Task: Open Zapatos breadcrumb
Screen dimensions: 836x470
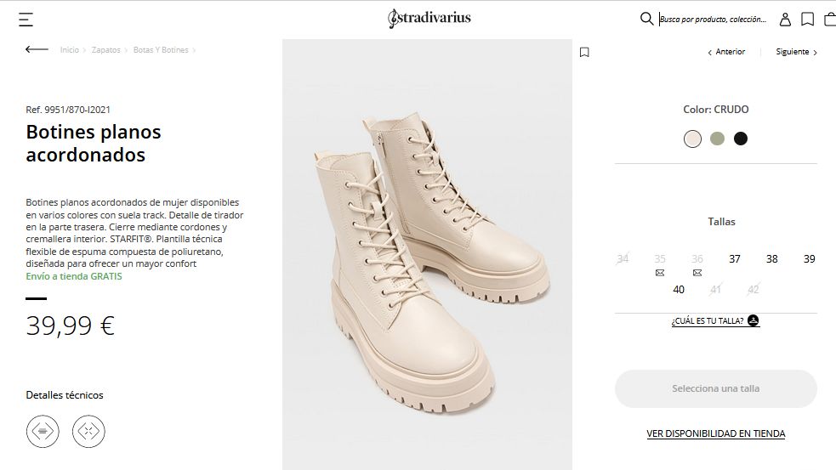Action: point(105,50)
